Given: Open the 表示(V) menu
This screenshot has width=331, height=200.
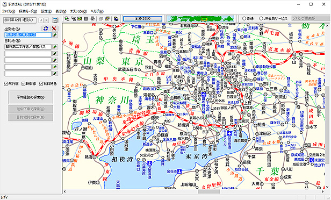Looking at the screenshot, I should [x=61, y=11].
